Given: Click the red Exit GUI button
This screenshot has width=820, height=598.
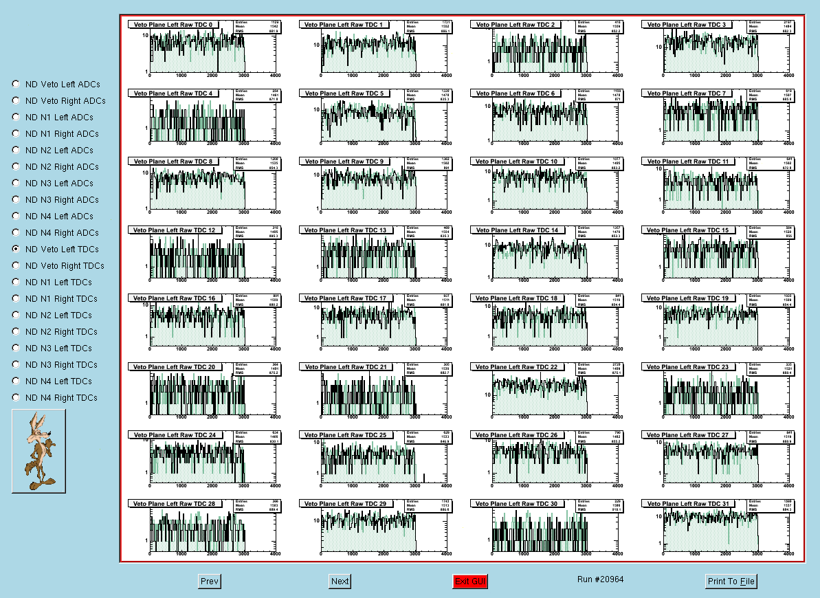Looking at the screenshot, I should tap(470, 582).
